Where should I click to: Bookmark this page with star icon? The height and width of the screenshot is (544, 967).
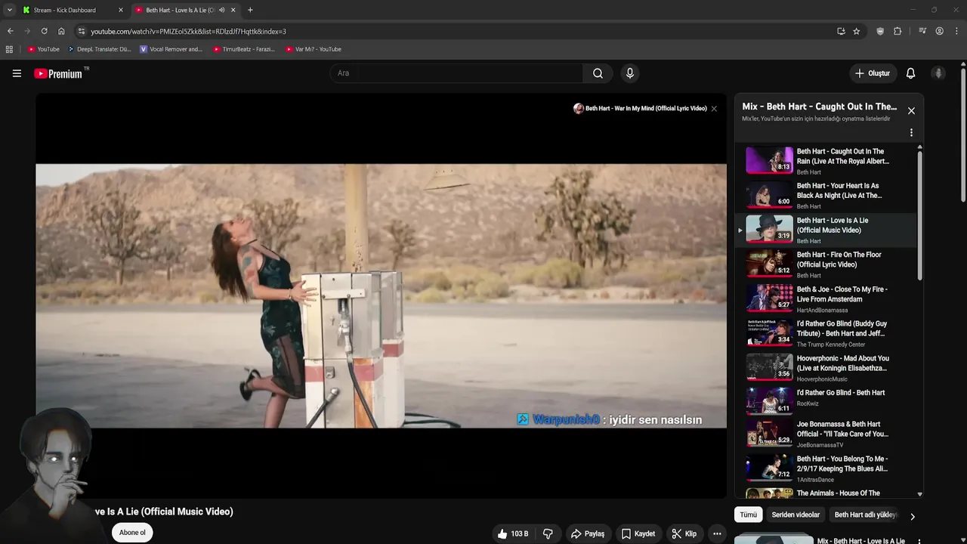pyautogui.click(x=856, y=31)
